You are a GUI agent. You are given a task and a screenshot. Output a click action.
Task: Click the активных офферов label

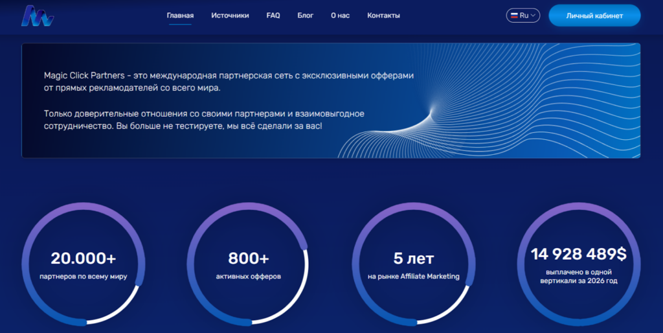pos(249,277)
